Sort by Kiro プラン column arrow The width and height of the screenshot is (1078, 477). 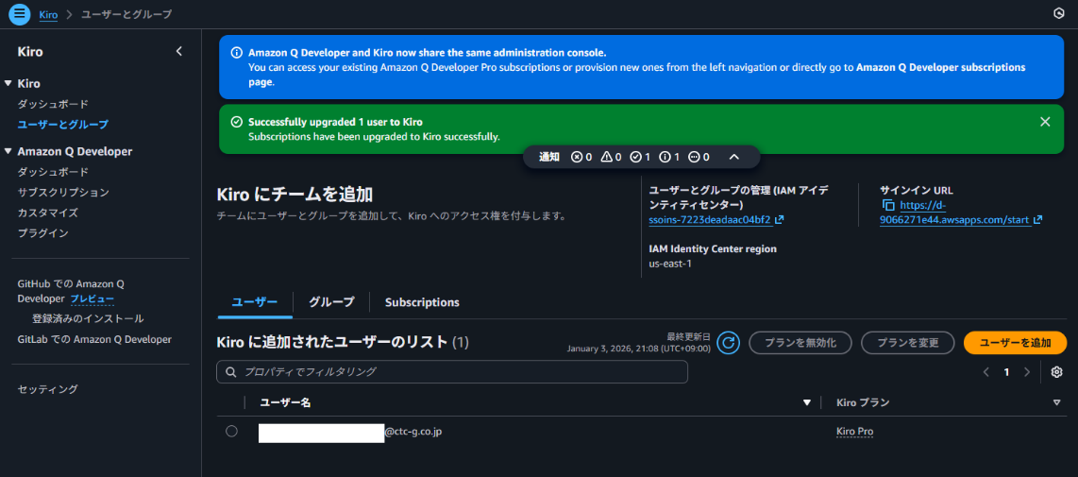[x=1056, y=402]
